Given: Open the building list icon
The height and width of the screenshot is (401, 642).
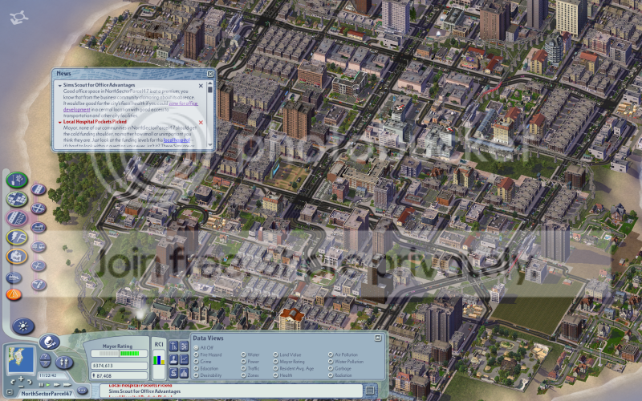Looking at the screenshot, I should [184, 346].
